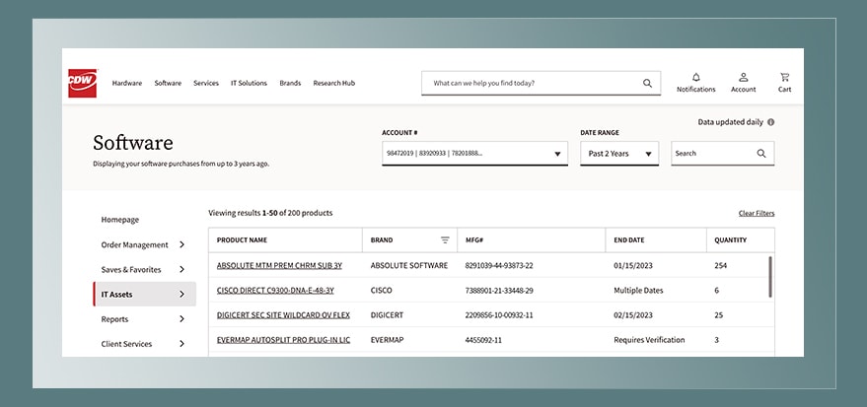Open the Brands menu
This screenshot has width=867, height=407.
pyautogui.click(x=290, y=83)
